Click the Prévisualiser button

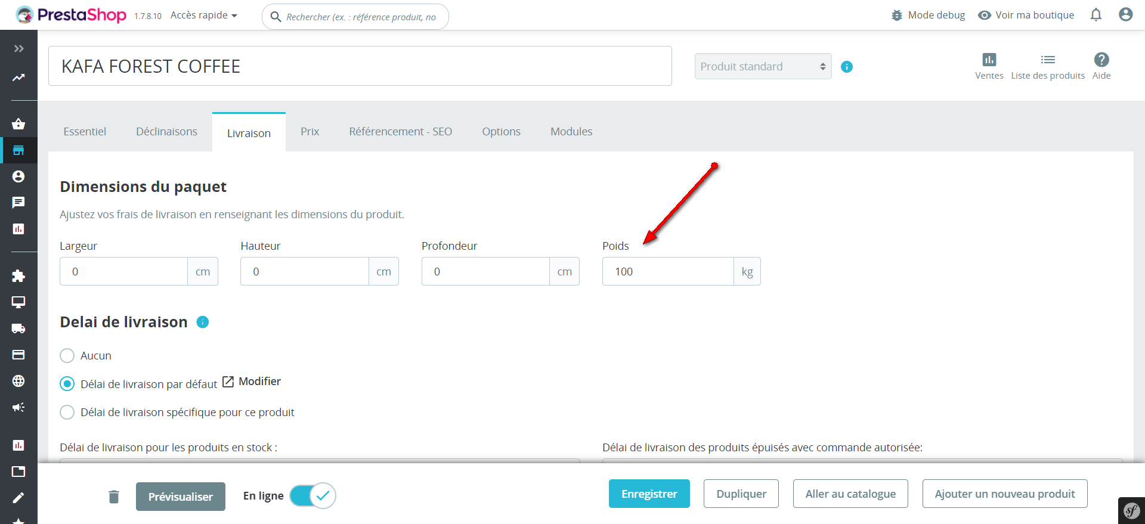pos(181,497)
